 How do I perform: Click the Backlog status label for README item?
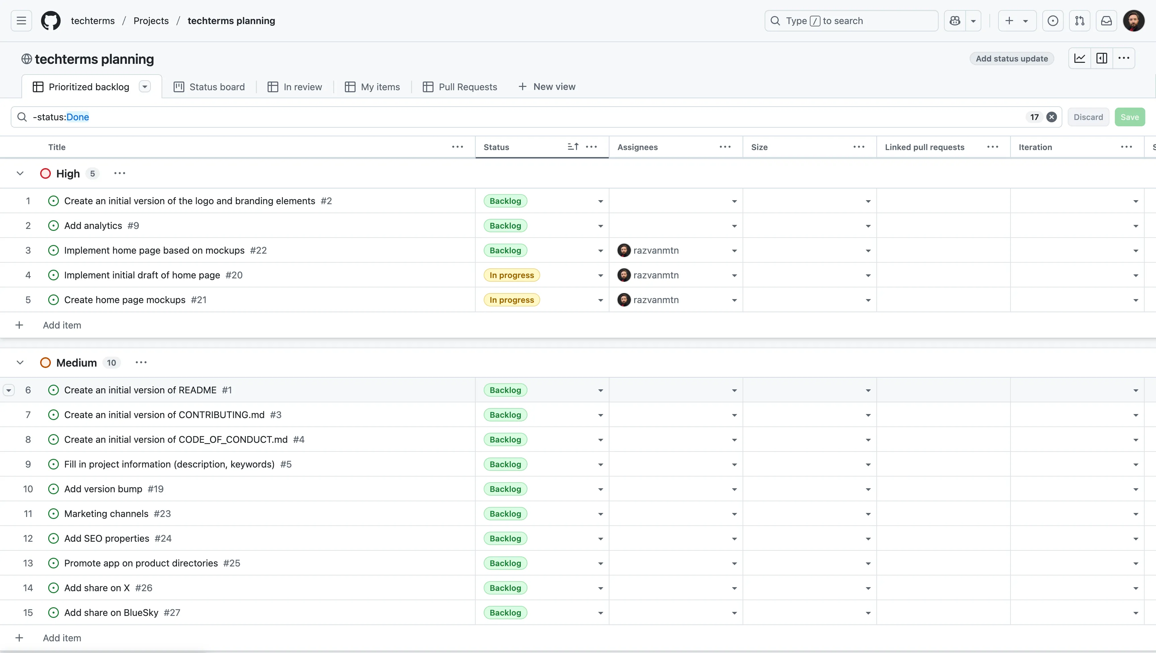coord(505,390)
